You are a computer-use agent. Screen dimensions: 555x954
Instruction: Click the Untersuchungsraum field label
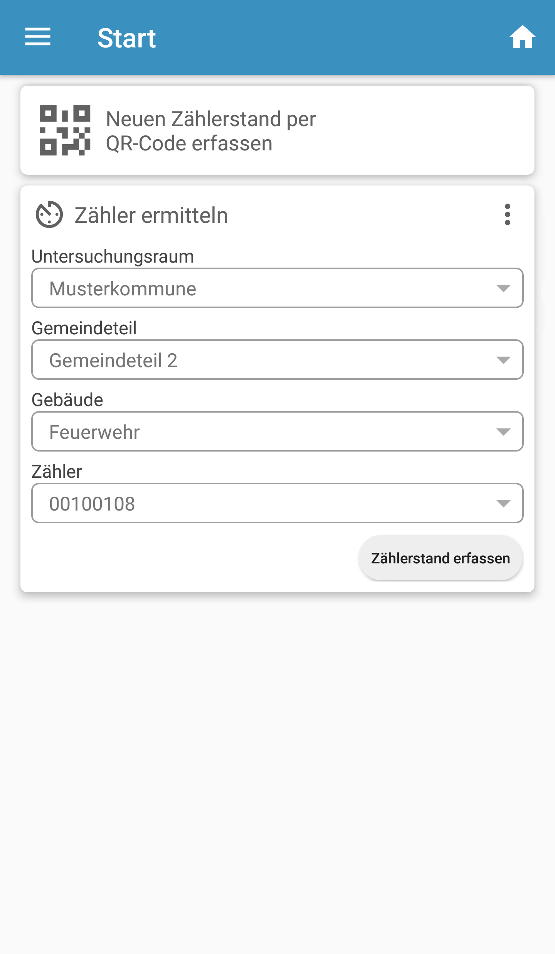point(113,256)
